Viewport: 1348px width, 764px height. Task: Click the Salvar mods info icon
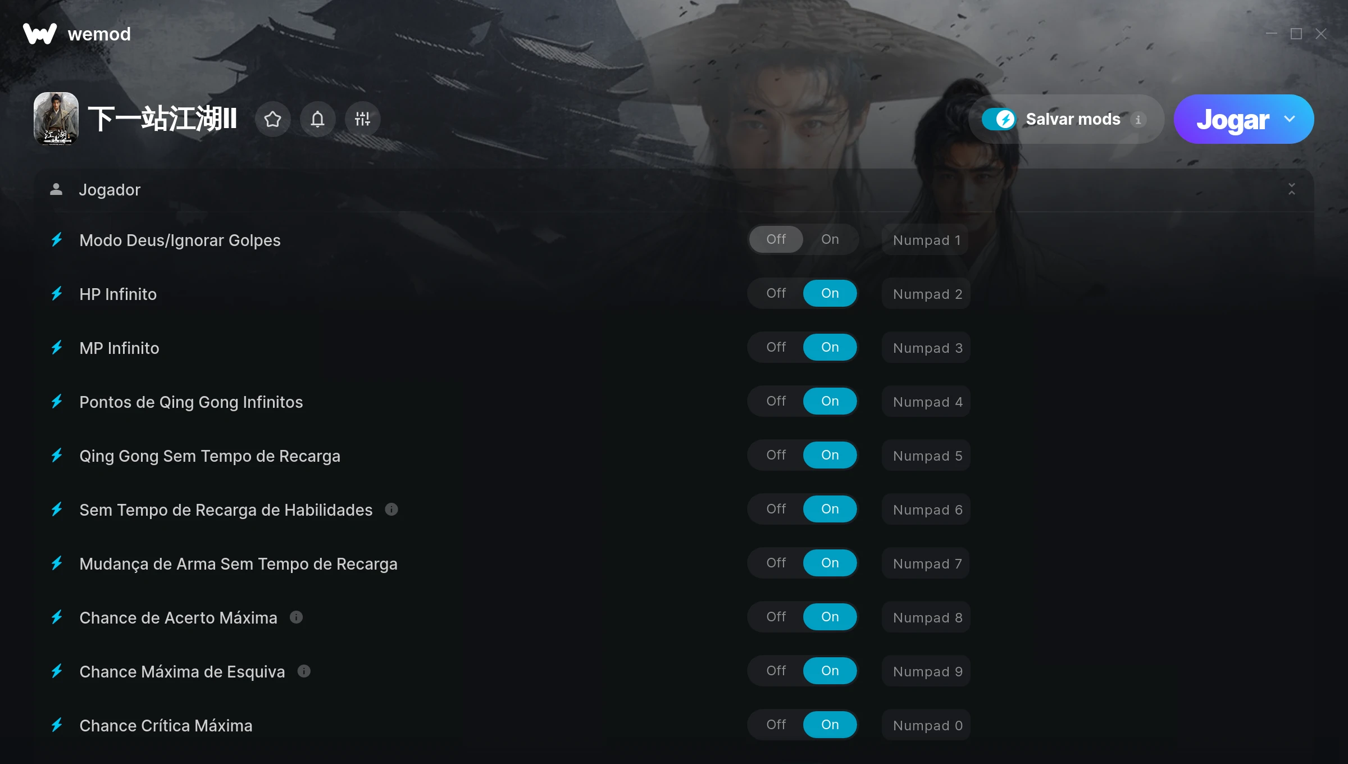pyautogui.click(x=1138, y=120)
